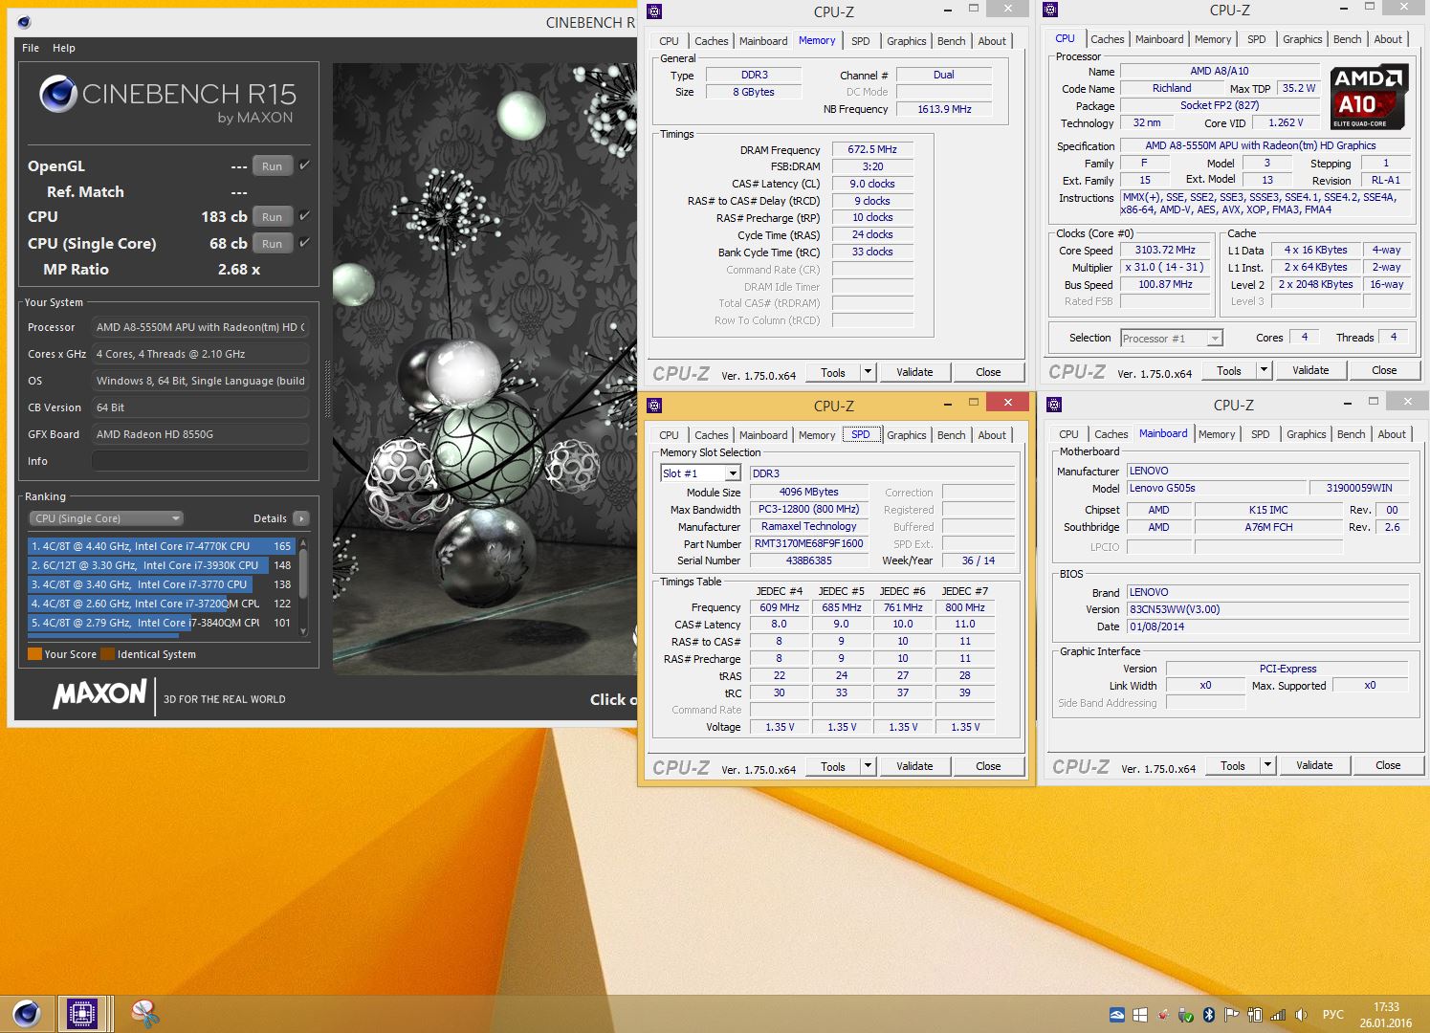Select Mainboard tab in CPU window

click(1159, 39)
